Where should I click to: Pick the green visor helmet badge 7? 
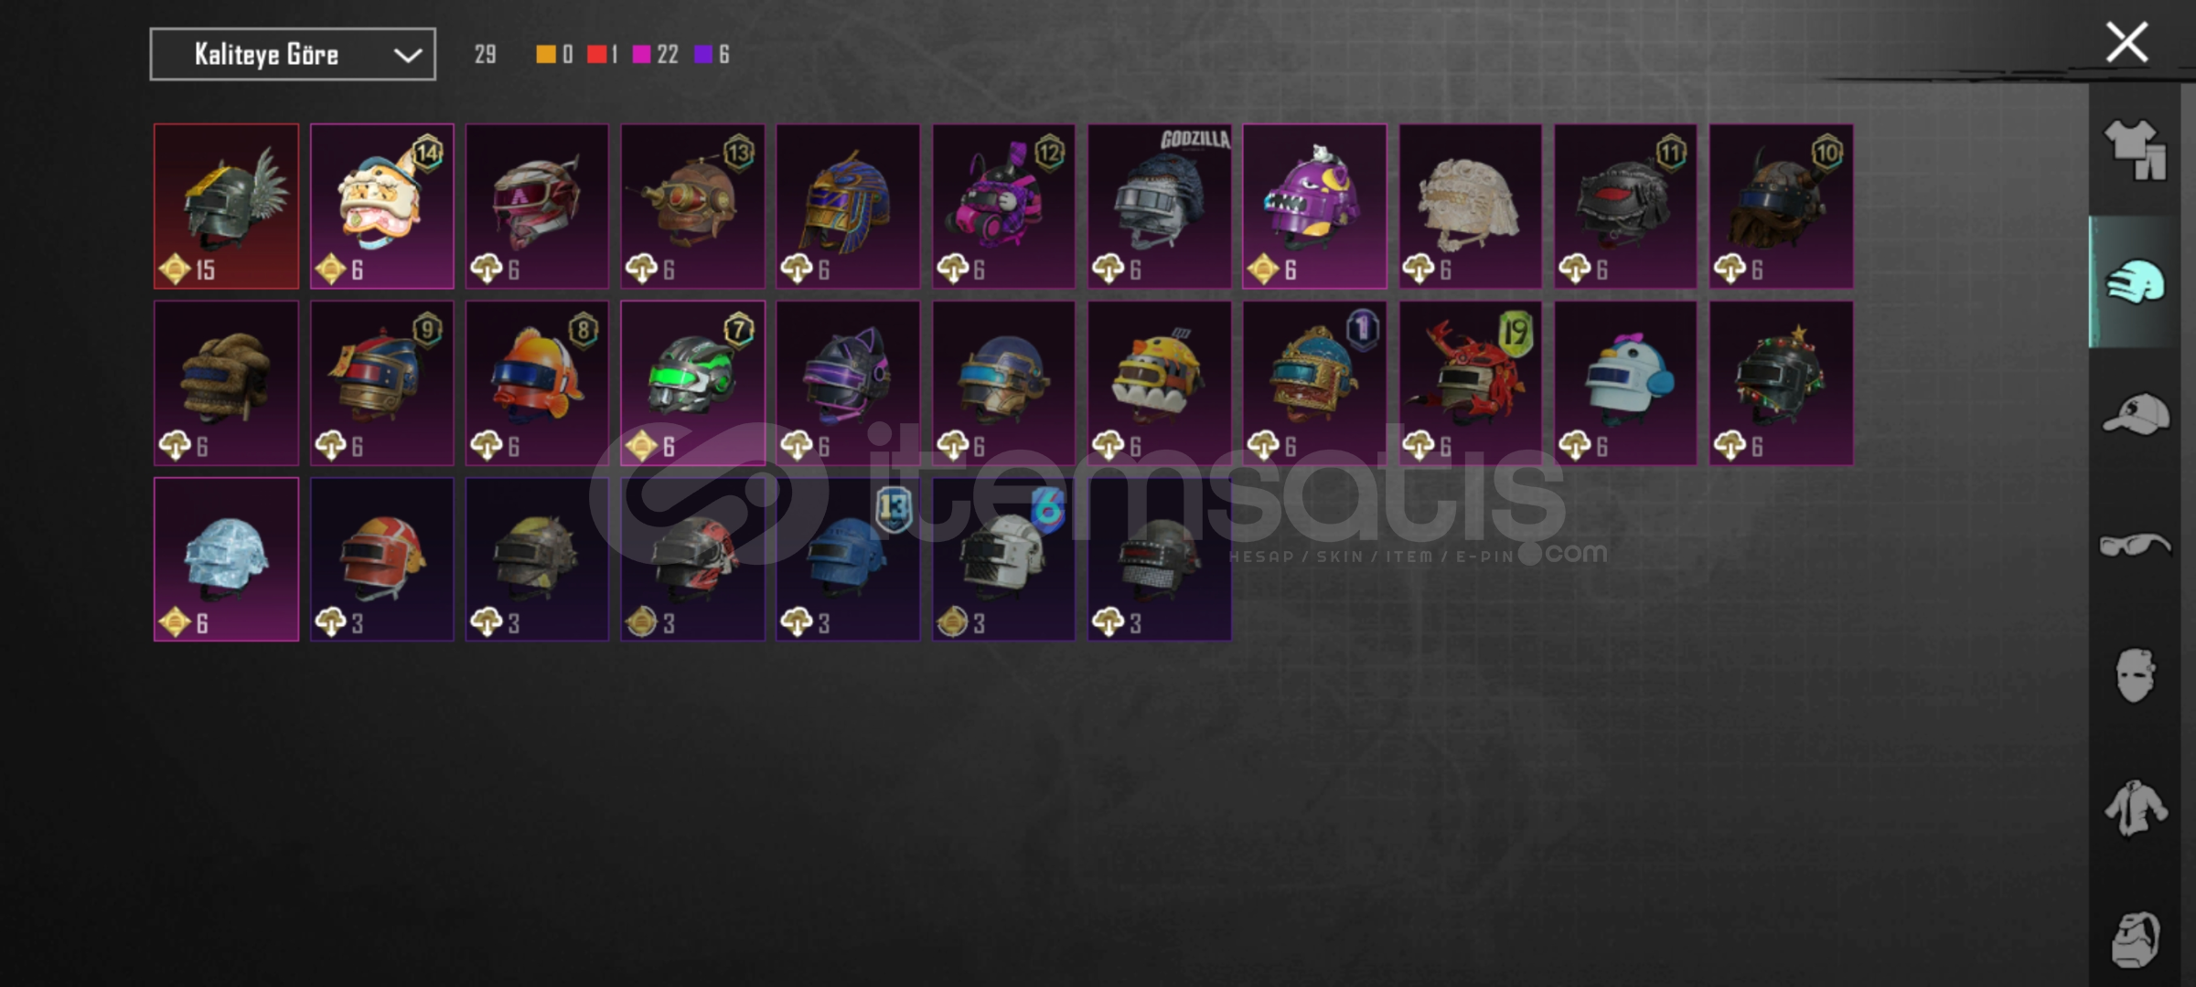pyautogui.click(x=692, y=383)
